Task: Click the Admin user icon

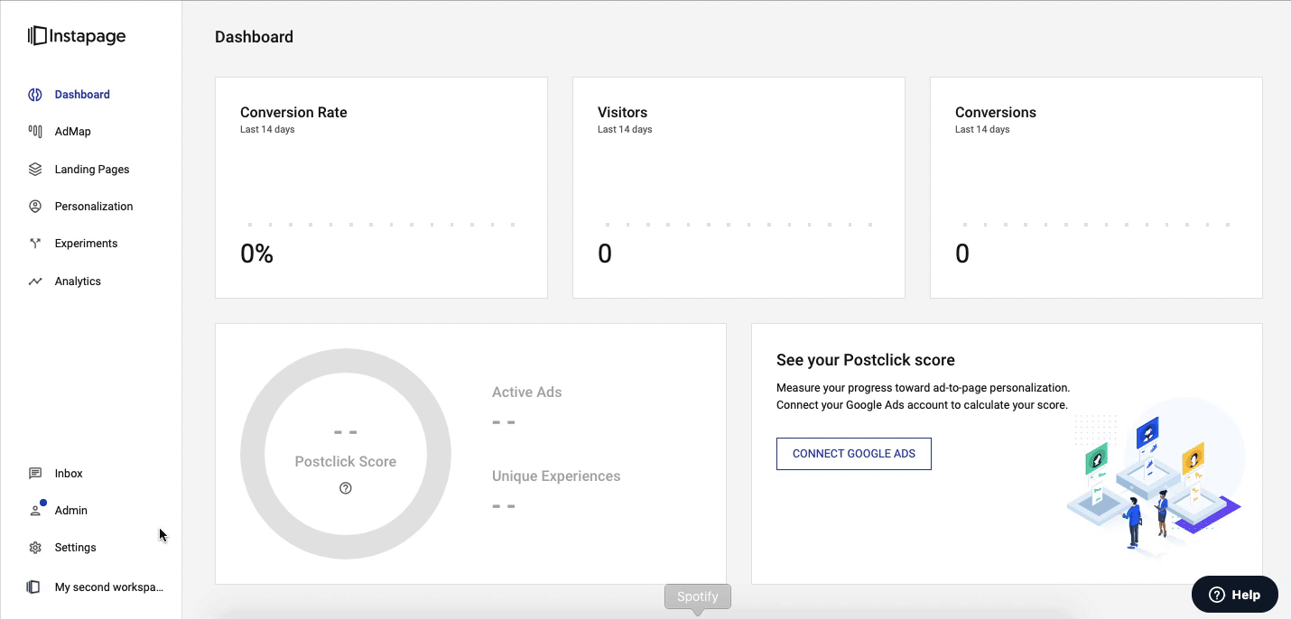Action: click(x=35, y=510)
